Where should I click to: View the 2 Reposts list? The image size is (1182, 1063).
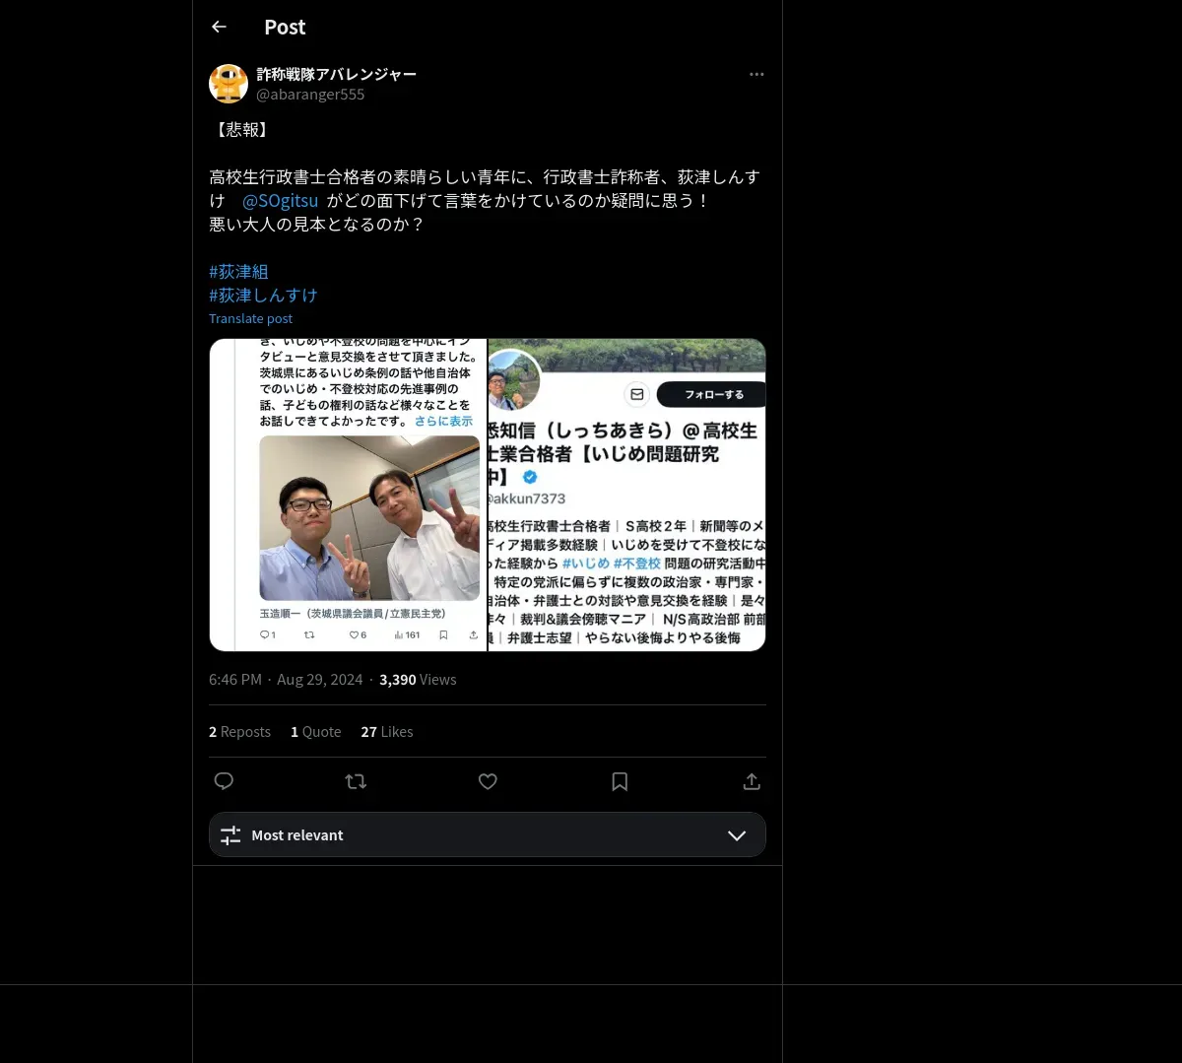tap(239, 731)
